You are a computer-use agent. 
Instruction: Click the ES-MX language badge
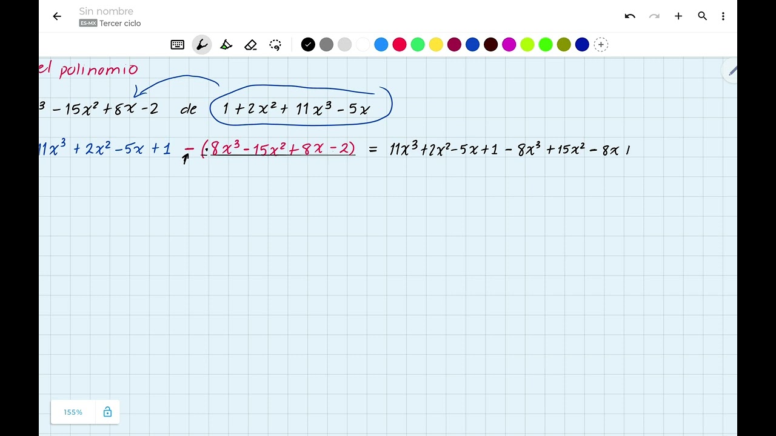88,23
